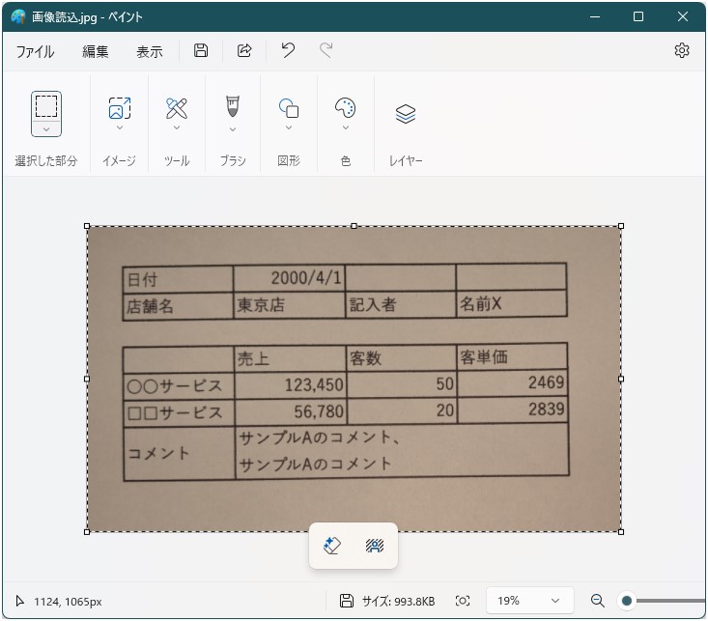Click the 色 palette icon

[346, 108]
